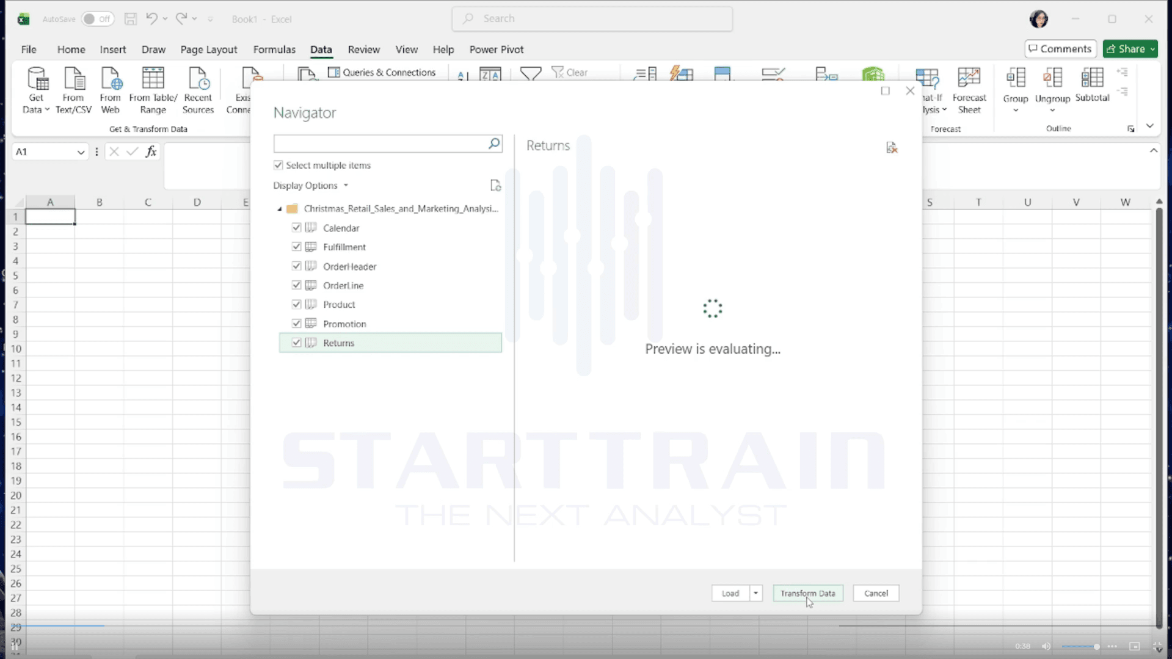The height and width of the screenshot is (659, 1172).
Task: Click the Save icon in title bar
Action: click(x=131, y=19)
